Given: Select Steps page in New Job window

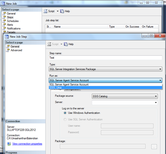Looking at the screenshot, I should pyautogui.click(x=10, y=17).
